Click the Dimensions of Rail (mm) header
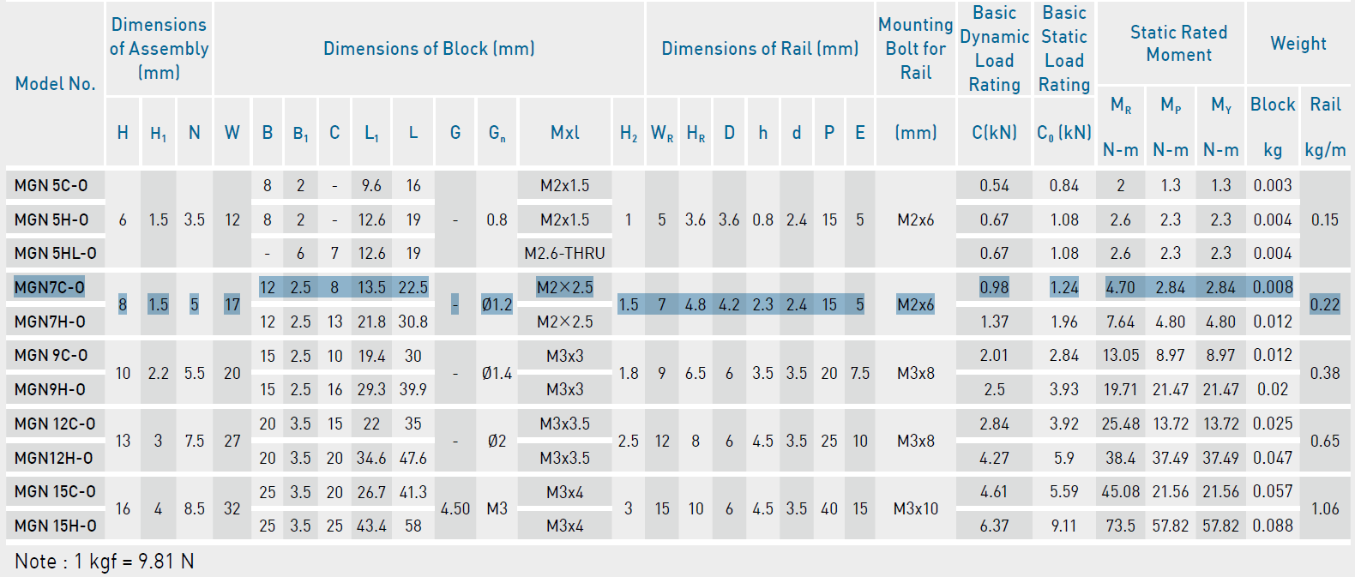Viewport: 1355px width, 577px height. [x=760, y=49]
